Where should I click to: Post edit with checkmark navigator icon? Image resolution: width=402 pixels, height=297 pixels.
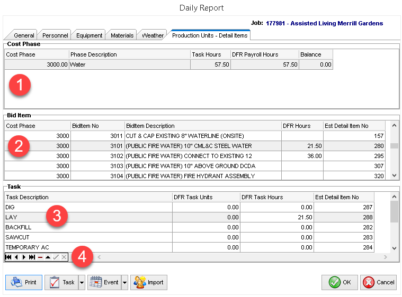[x=56, y=257]
